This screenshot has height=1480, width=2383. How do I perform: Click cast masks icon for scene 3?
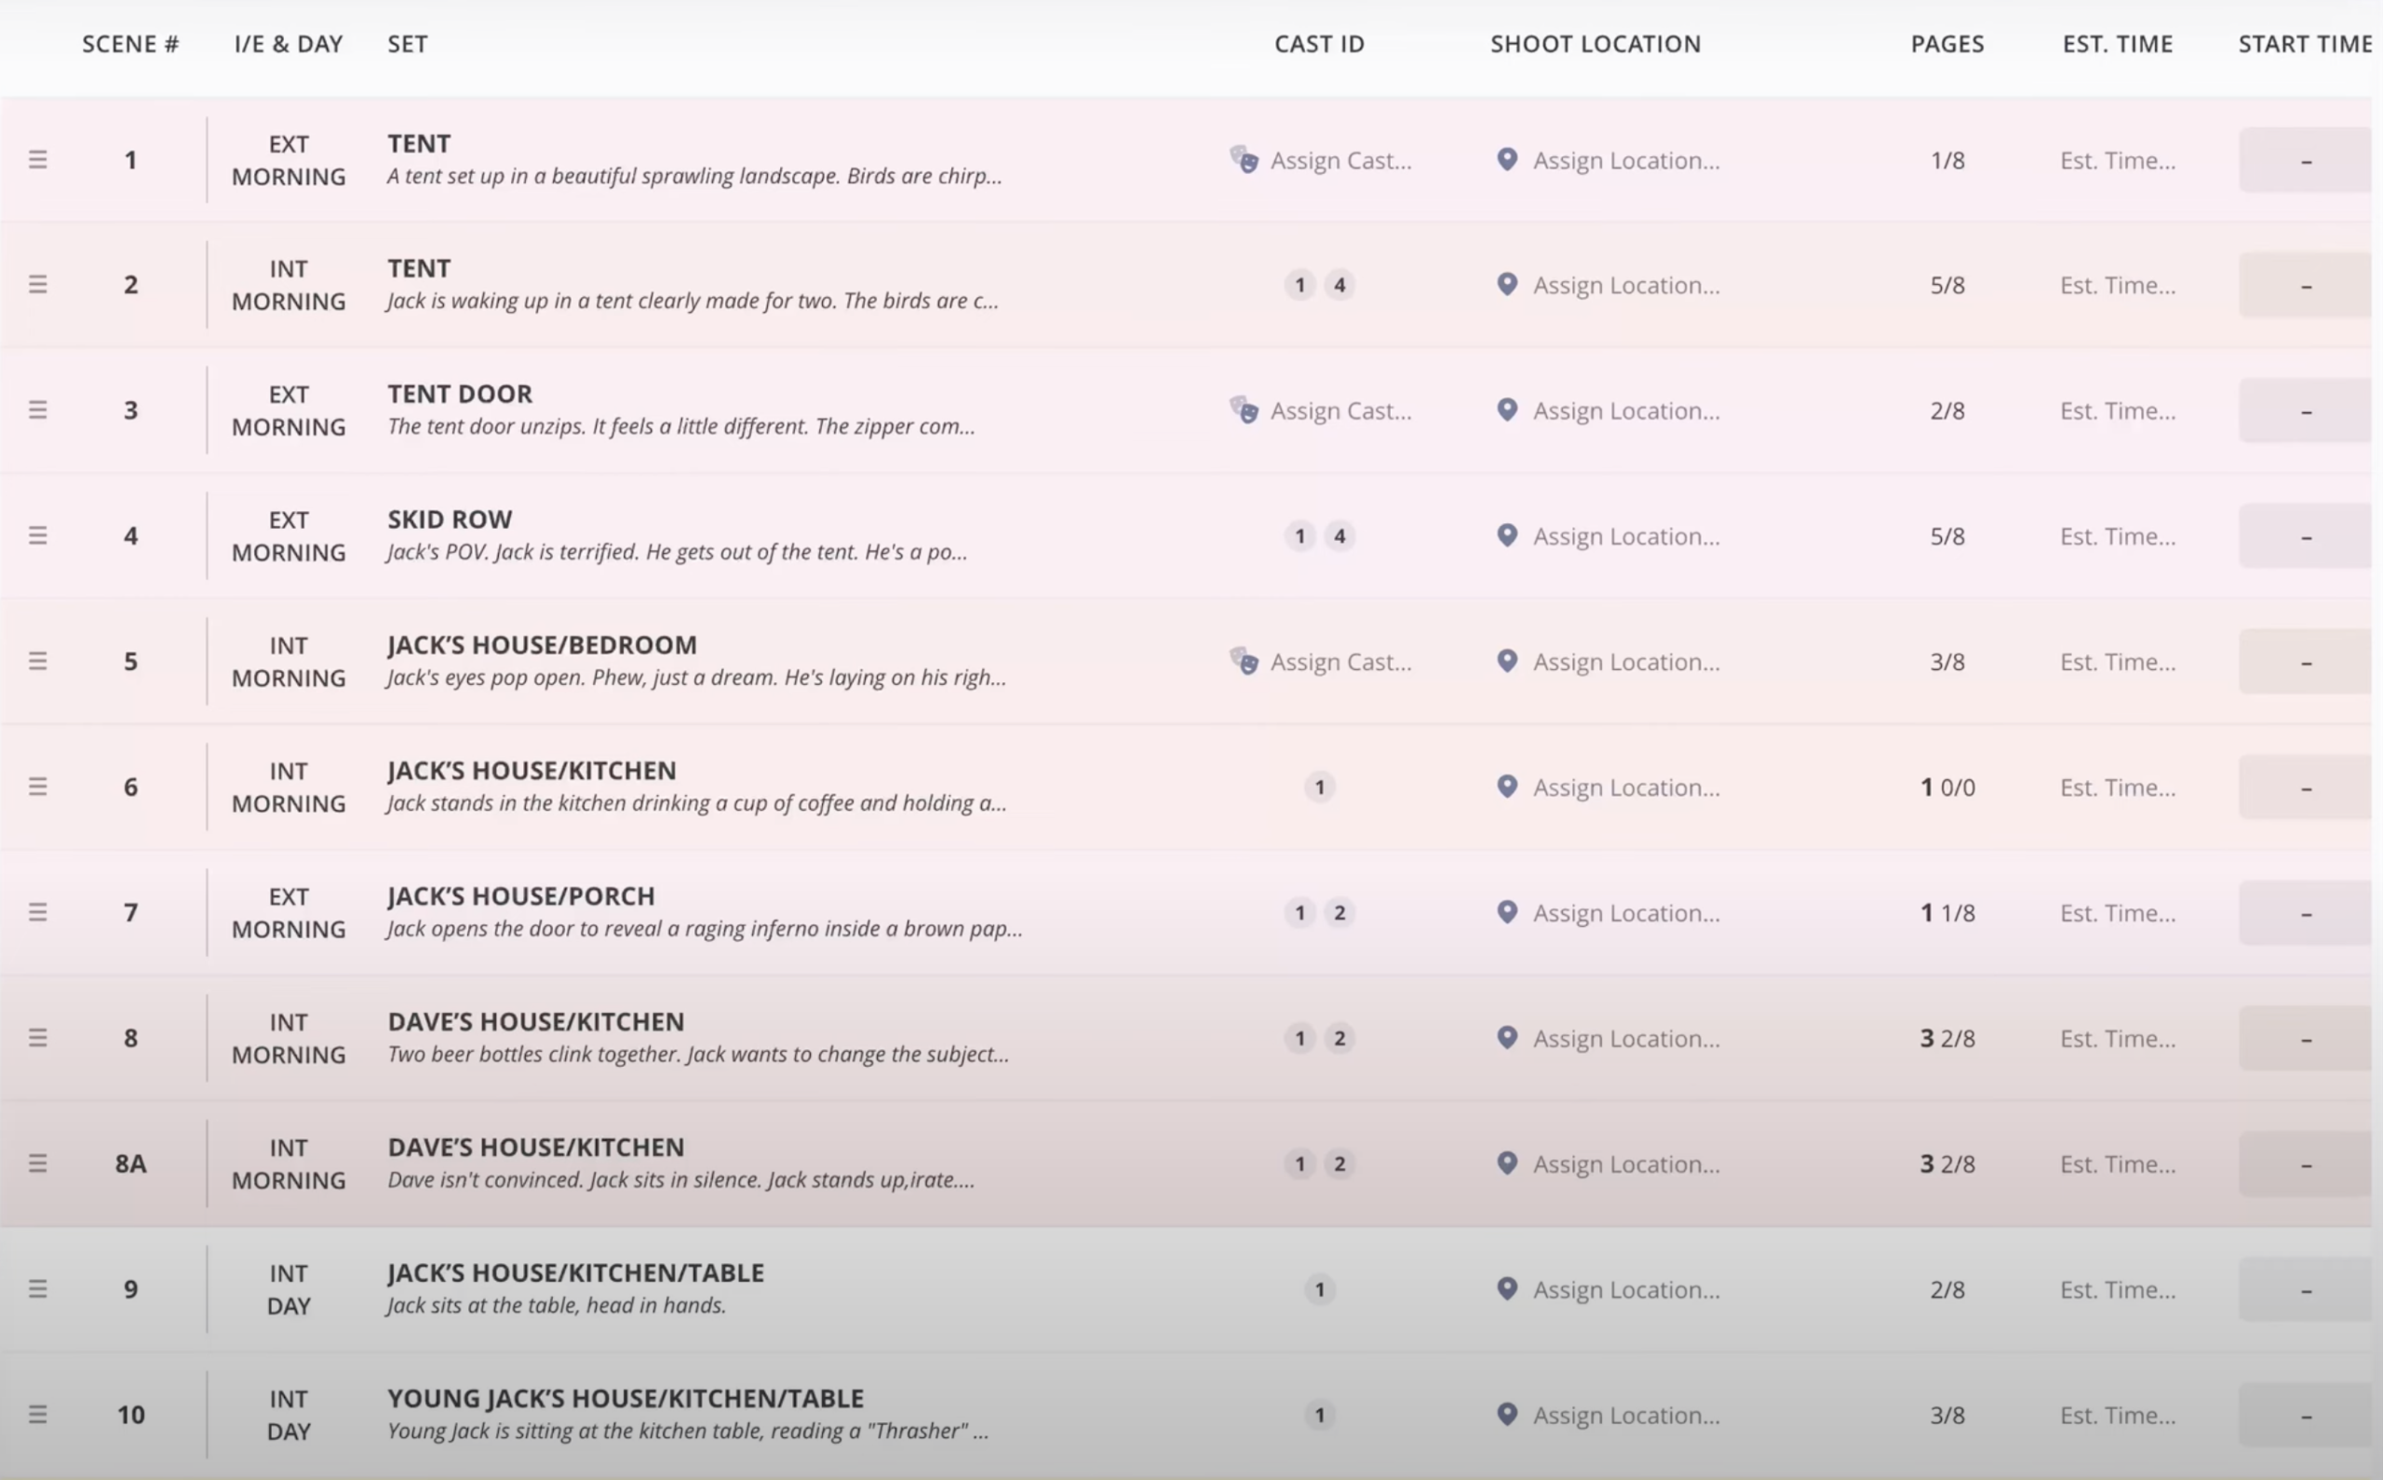[x=1244, y=410]
